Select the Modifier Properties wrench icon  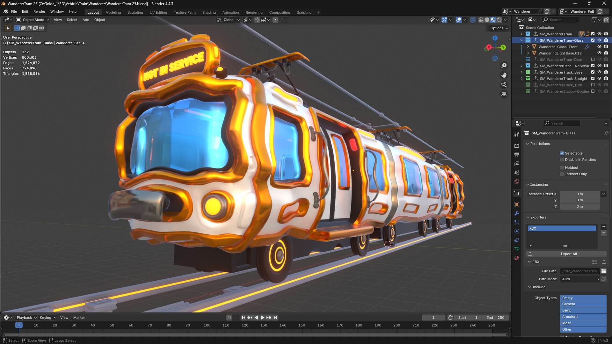517,213
